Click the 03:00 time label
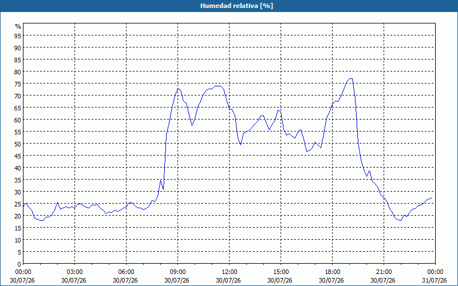 tap(74, 272)
